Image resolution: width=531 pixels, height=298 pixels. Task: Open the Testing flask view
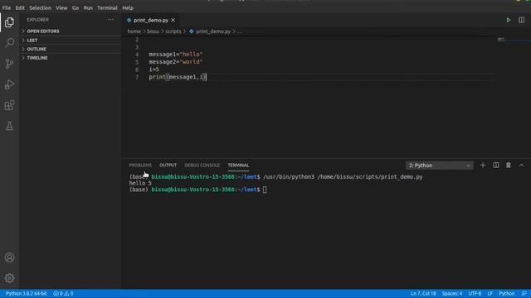point(9,126)
